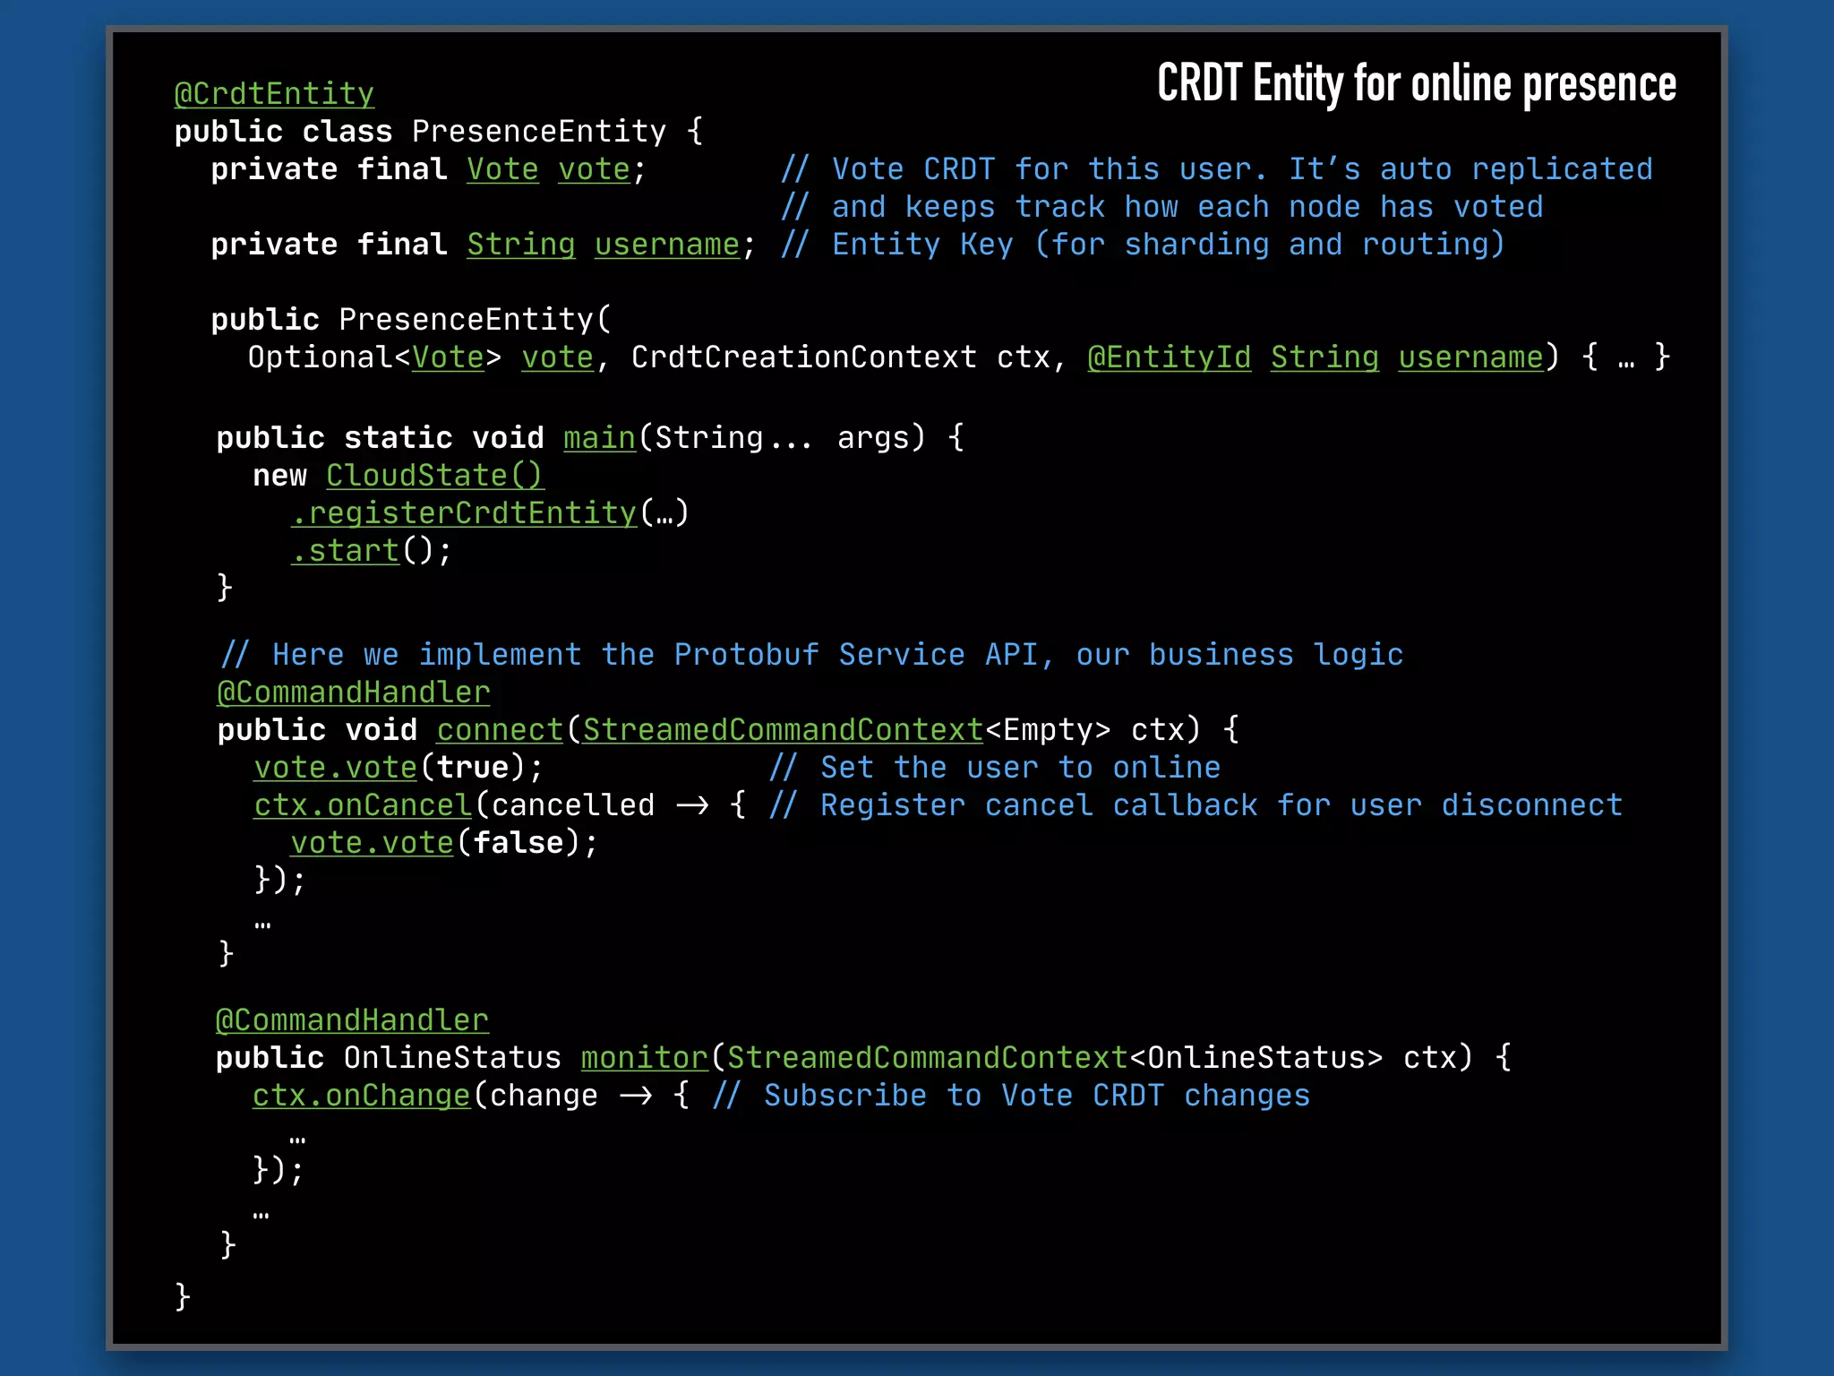Click the '.start' method call
1834x1376 pixels.
point(345,551)
